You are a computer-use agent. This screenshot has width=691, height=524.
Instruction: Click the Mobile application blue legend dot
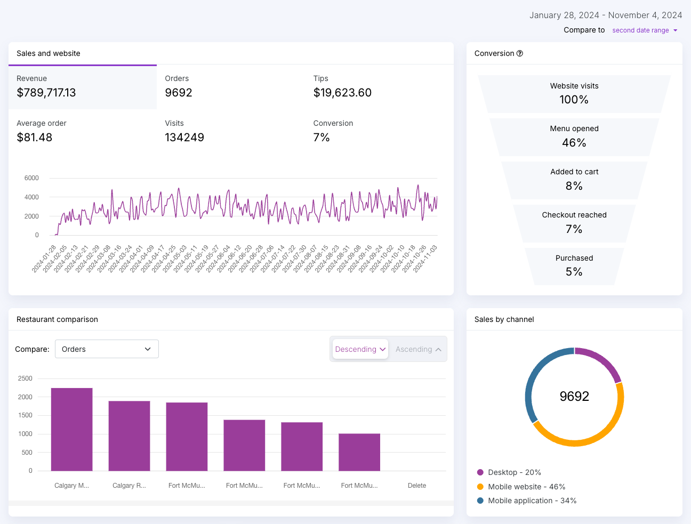click(480, 501)
